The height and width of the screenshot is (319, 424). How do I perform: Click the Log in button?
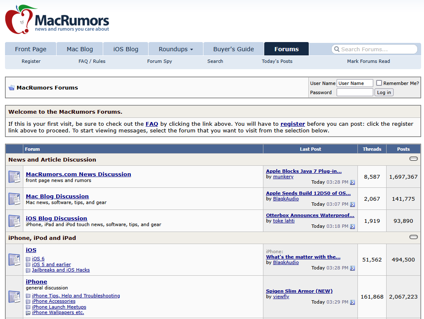tap(384, 92)
